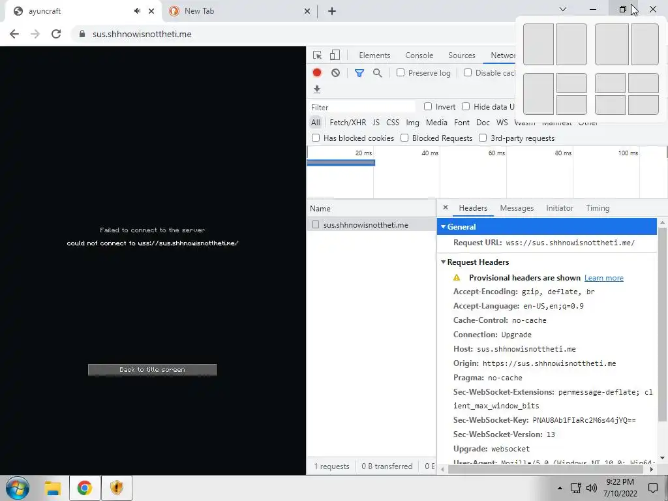Check the Blocked Requests checkbox
This screenshot has height=501, width=668.
404,138
